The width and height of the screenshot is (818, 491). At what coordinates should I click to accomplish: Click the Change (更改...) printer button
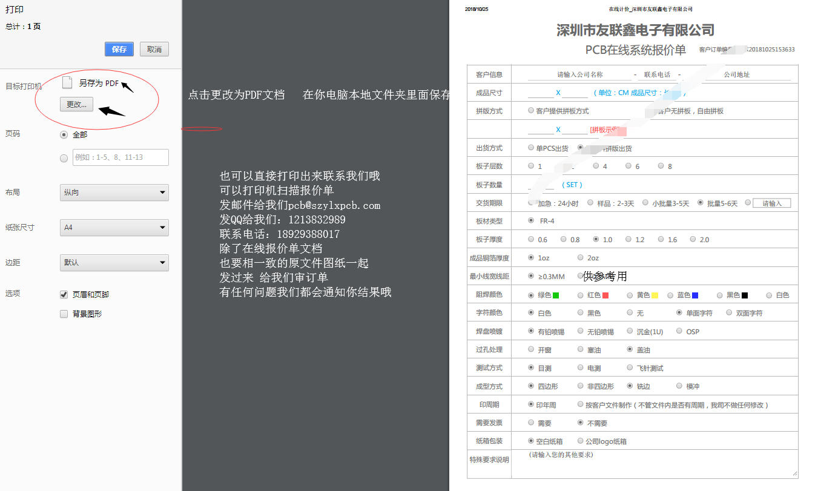76,104
